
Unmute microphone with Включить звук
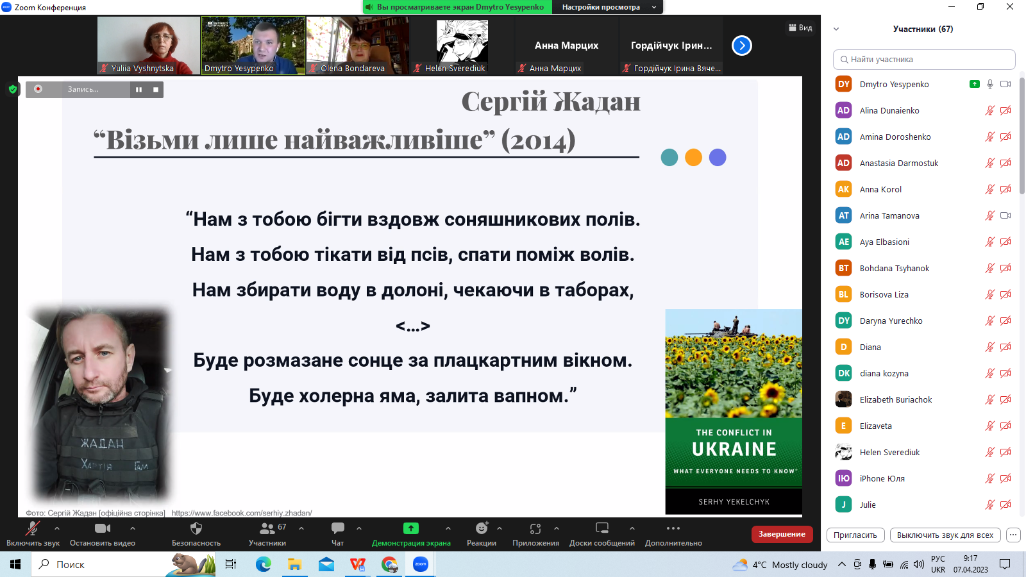[33, 528]
